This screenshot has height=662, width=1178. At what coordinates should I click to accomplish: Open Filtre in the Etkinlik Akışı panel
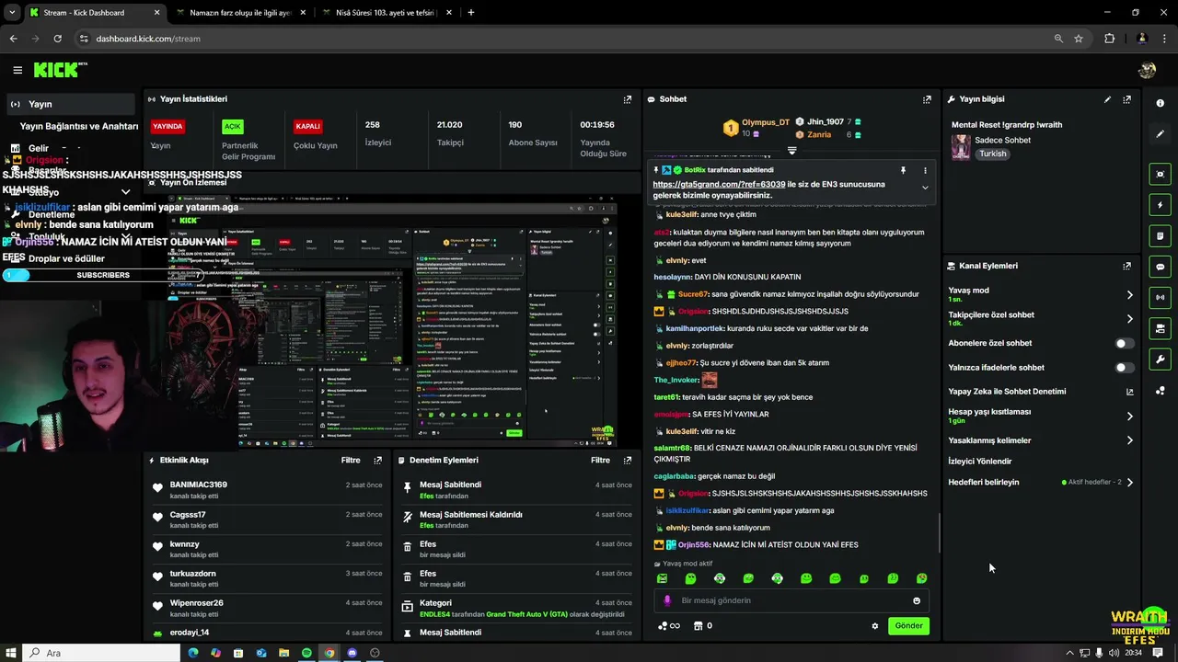coord(351,460)
